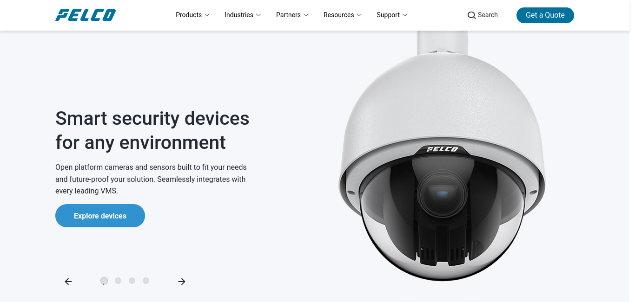Click the magnifying glass search icon
Viewport: 635px width, 302px height.
click(x=471, y=15)
